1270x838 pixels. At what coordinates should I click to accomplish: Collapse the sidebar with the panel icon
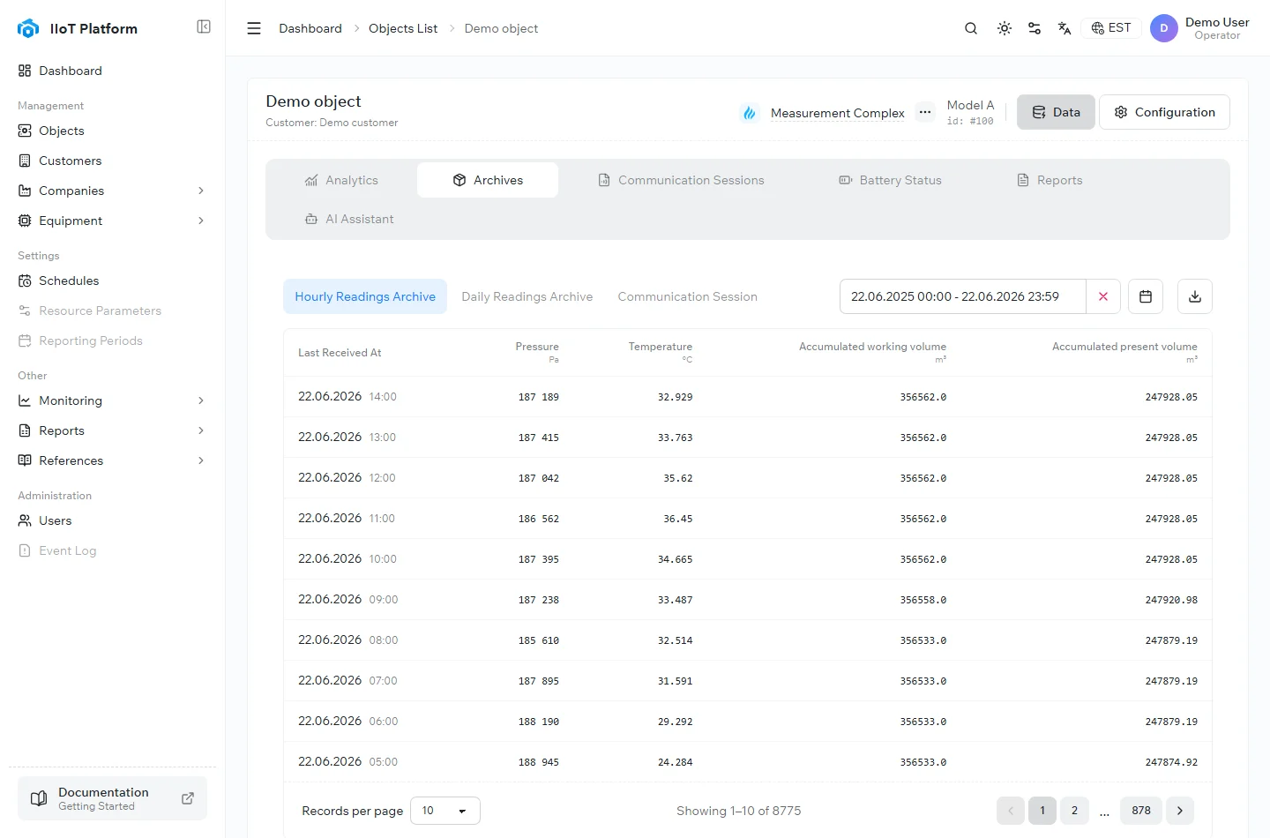(204, 26)
